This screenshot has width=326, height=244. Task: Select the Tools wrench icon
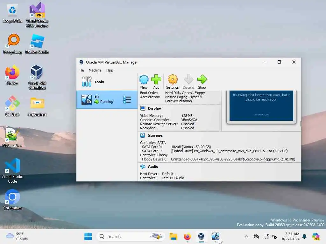[87, 82]
